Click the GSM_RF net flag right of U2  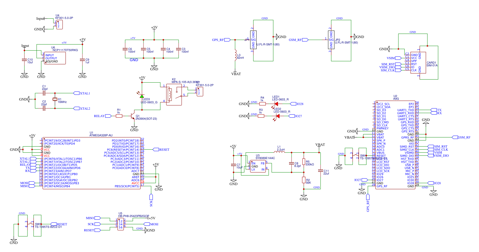point(461,137)
